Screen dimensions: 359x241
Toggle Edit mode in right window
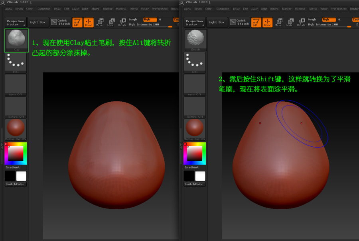coord(256,22)
